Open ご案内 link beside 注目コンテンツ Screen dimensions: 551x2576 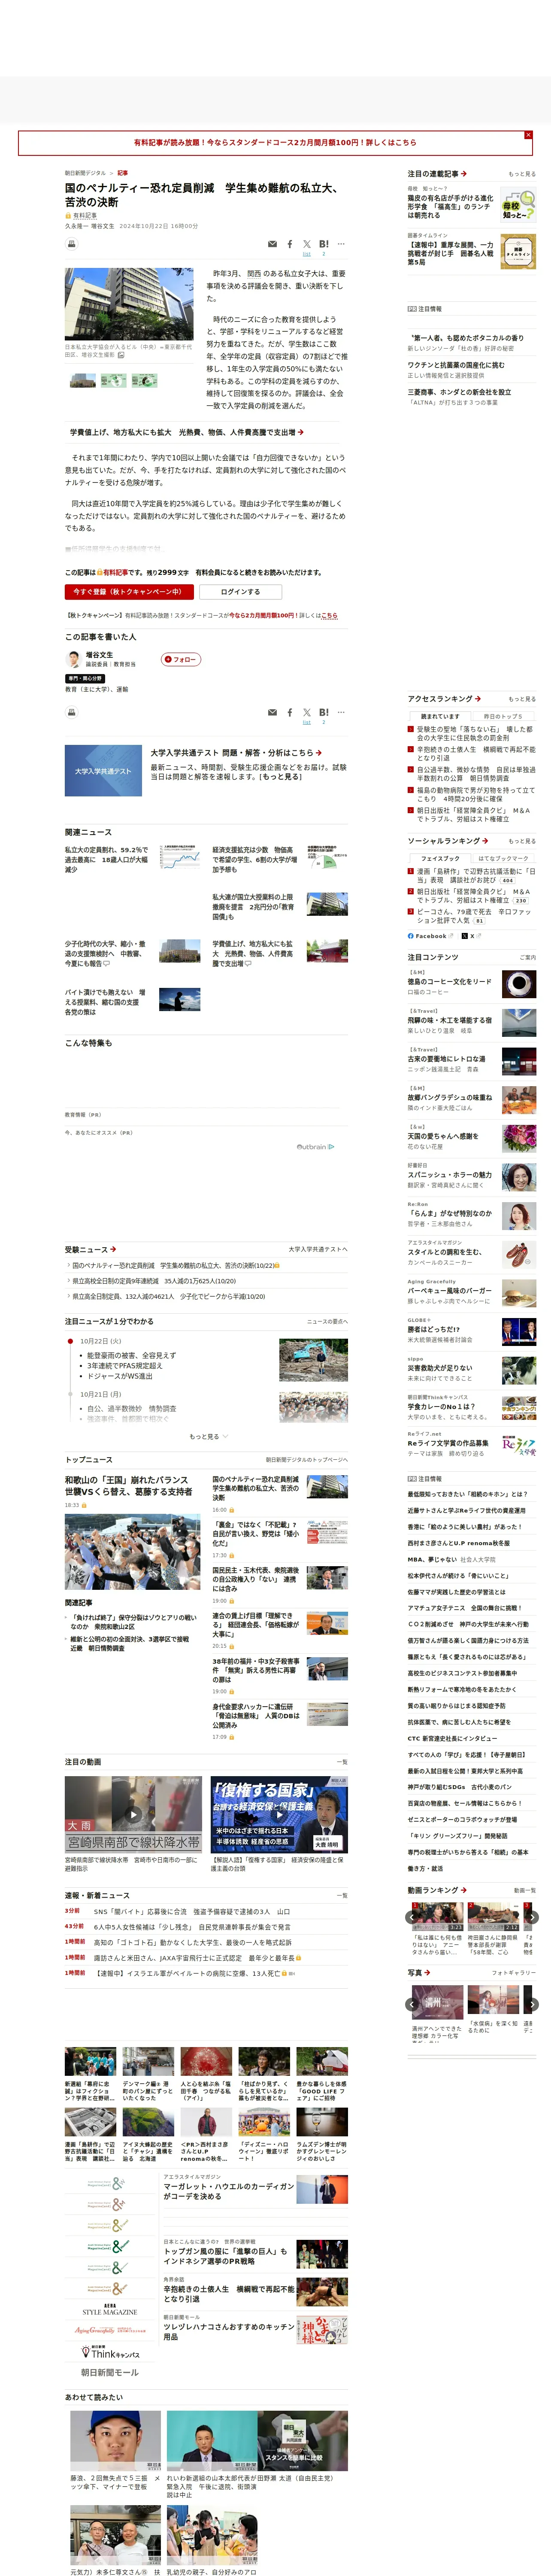528,957
